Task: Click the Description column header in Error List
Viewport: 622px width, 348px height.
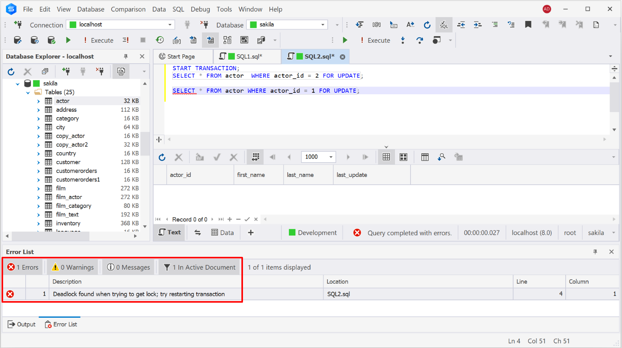Action: pos(186,282)
